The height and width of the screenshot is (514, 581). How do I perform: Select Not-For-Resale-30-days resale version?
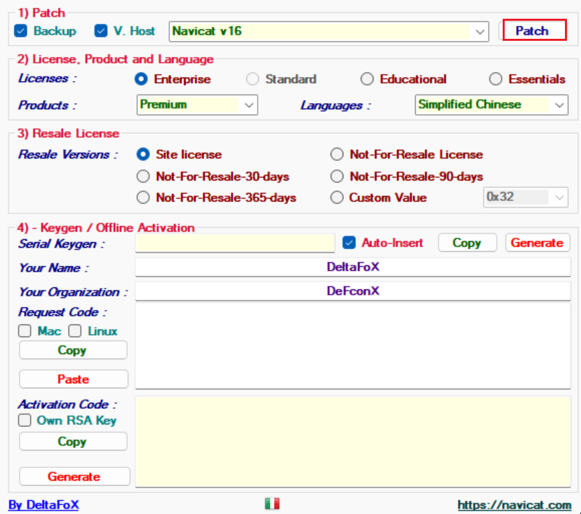click(x=143, y=177)
